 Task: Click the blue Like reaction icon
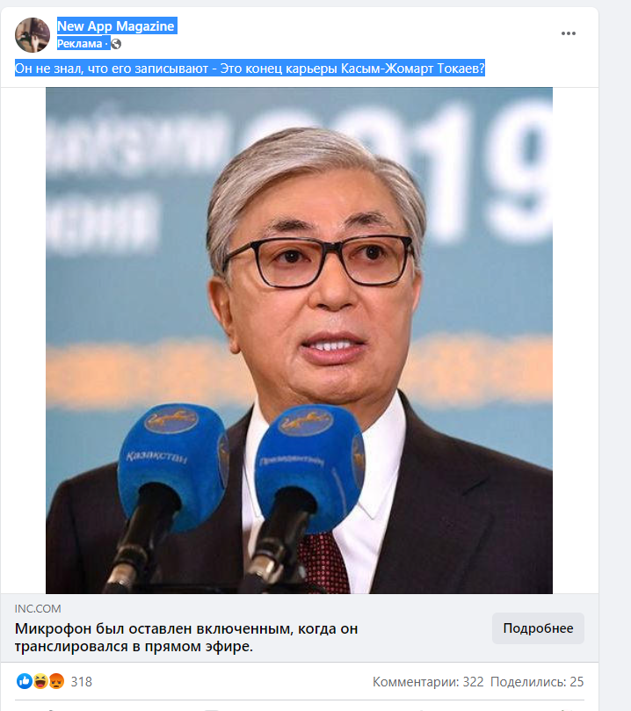click(25, 681)
